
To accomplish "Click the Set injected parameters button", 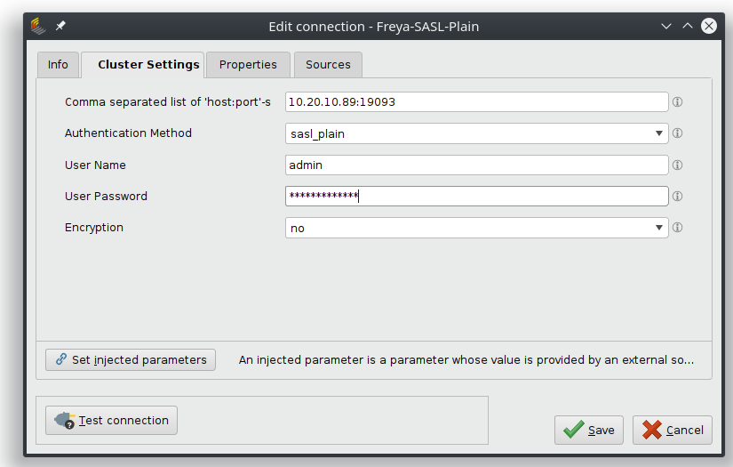I will [131, 359].
